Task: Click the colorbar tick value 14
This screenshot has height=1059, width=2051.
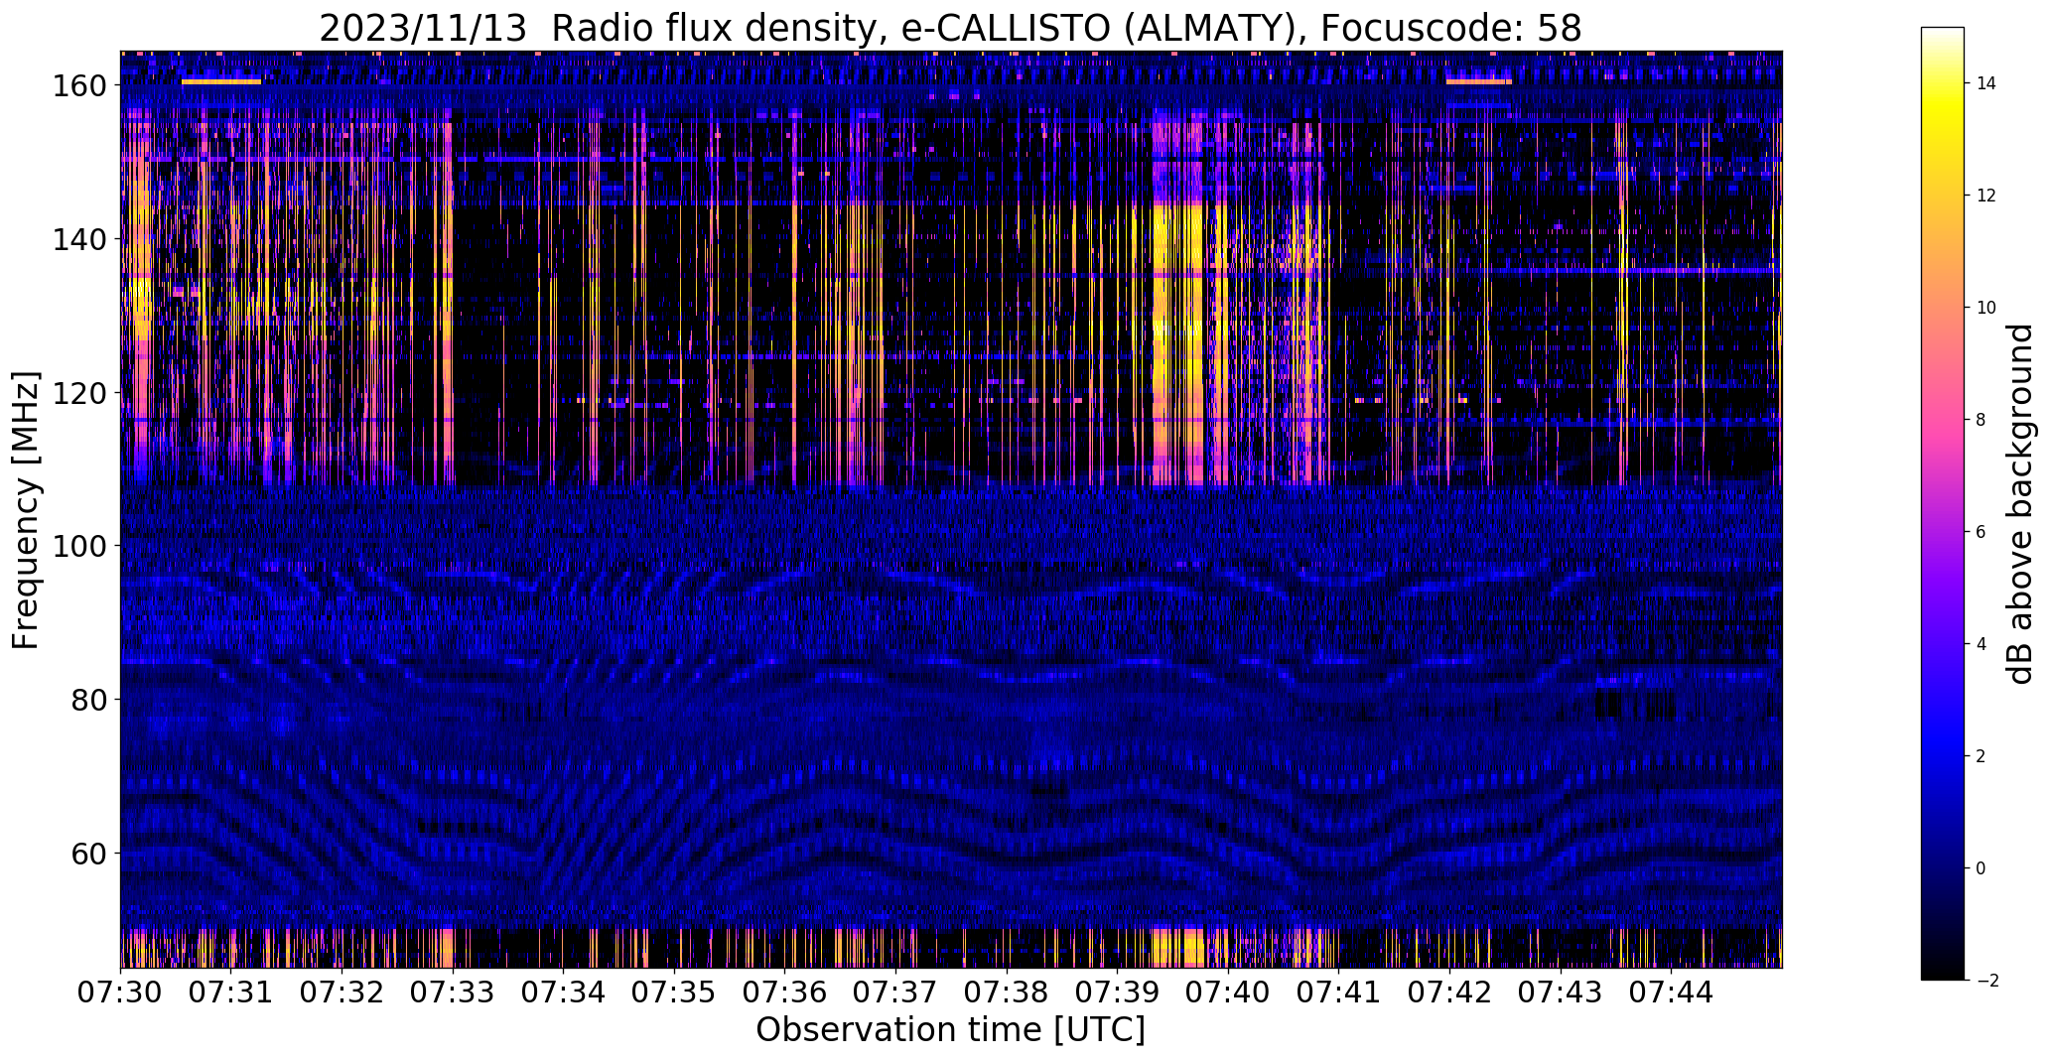Action: click(1986, 83)
